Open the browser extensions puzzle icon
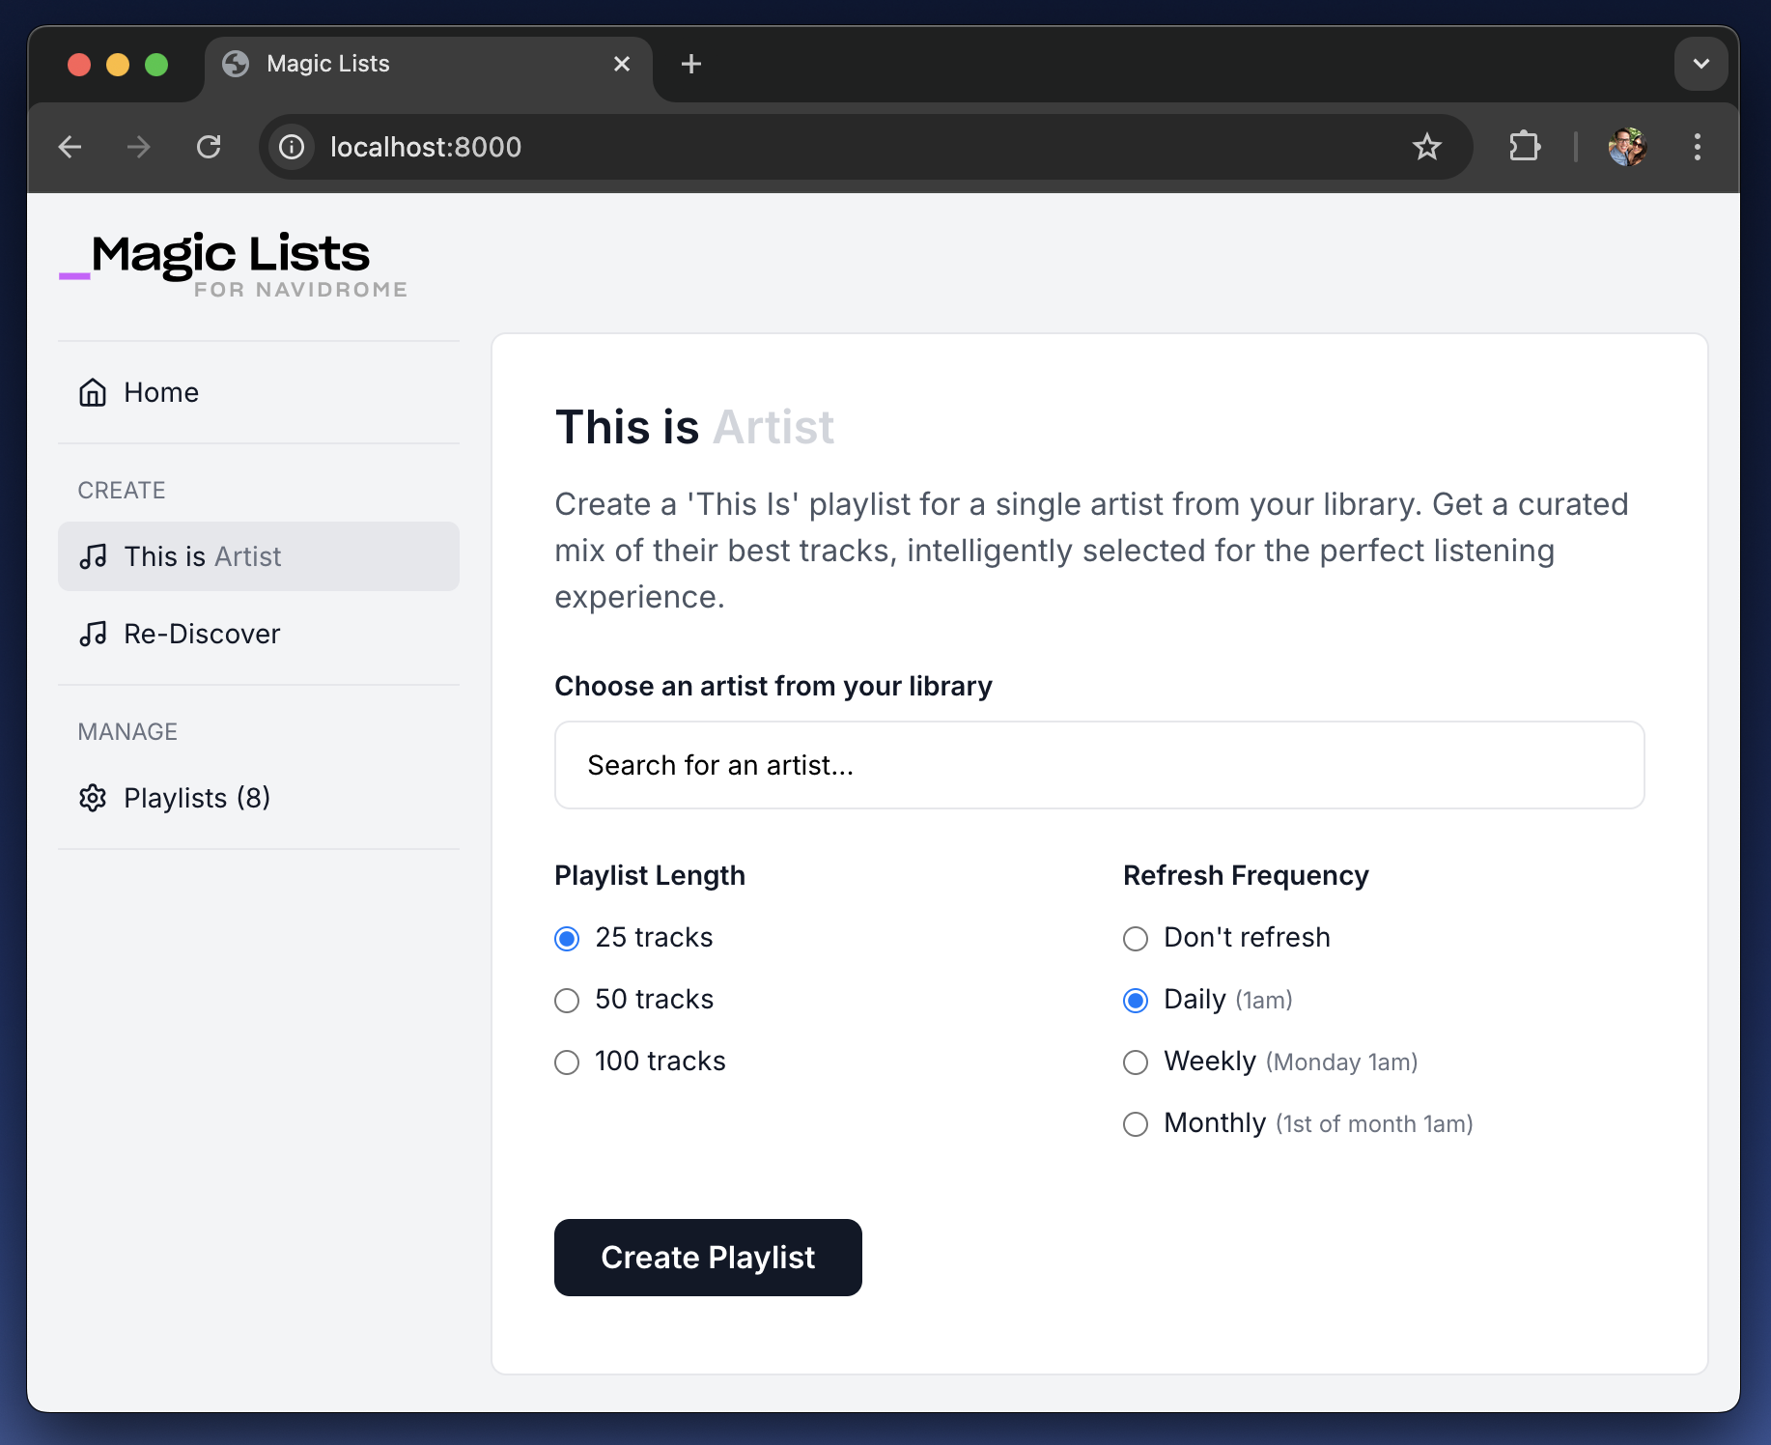Viewport: 1771px width, 1445px height. 1525,147
